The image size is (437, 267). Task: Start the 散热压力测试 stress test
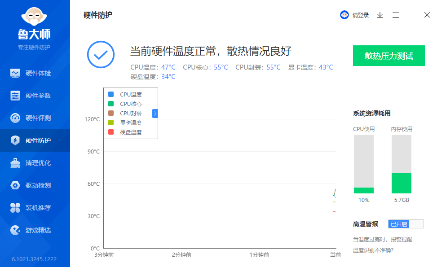388,56
